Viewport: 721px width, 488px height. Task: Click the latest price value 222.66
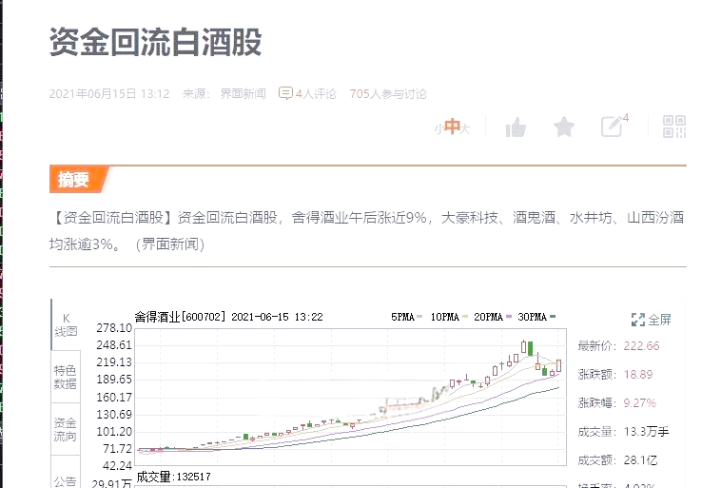click(641, 346)
